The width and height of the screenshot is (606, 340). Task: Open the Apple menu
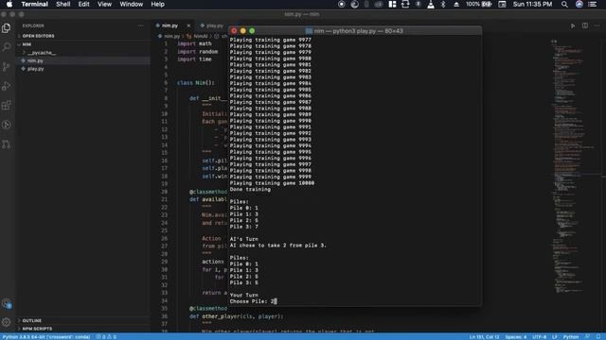(x=9, y=4)
